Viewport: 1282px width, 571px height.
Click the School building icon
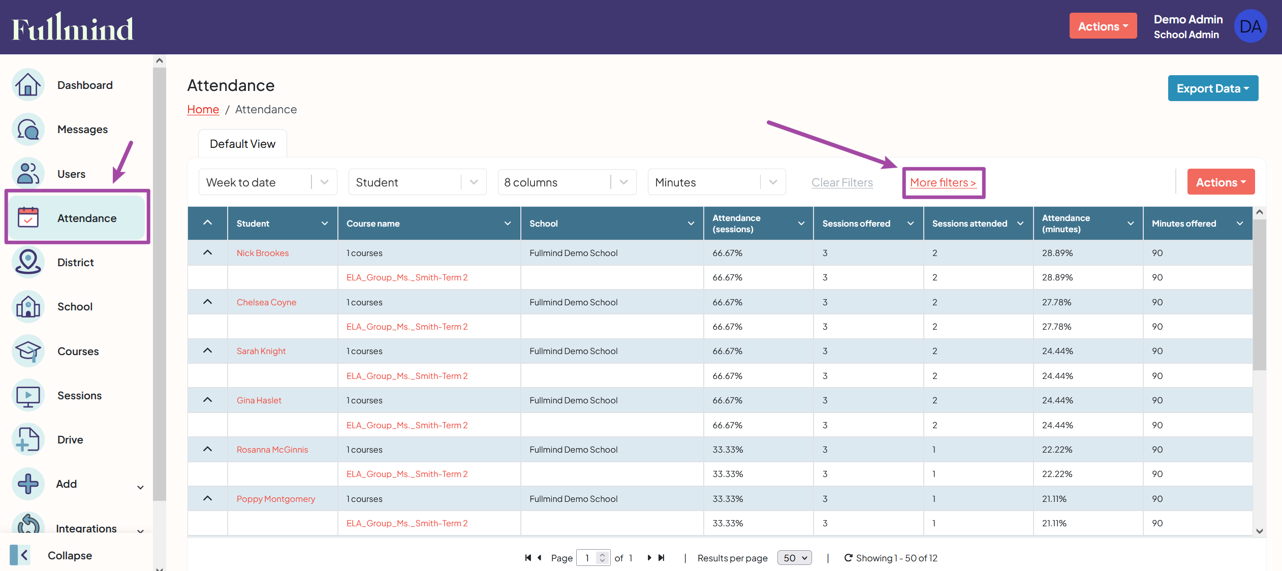point(28,306)
